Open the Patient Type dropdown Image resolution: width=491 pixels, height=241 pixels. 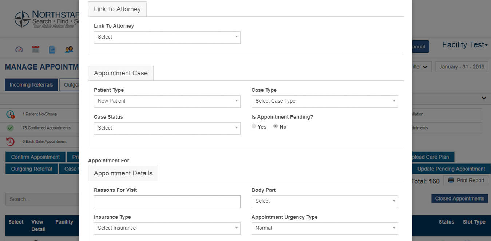click(167, 101)
